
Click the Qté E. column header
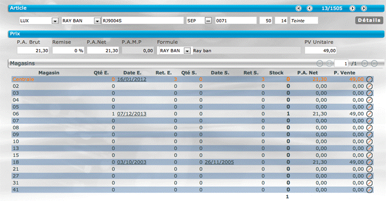click(101, 73)
